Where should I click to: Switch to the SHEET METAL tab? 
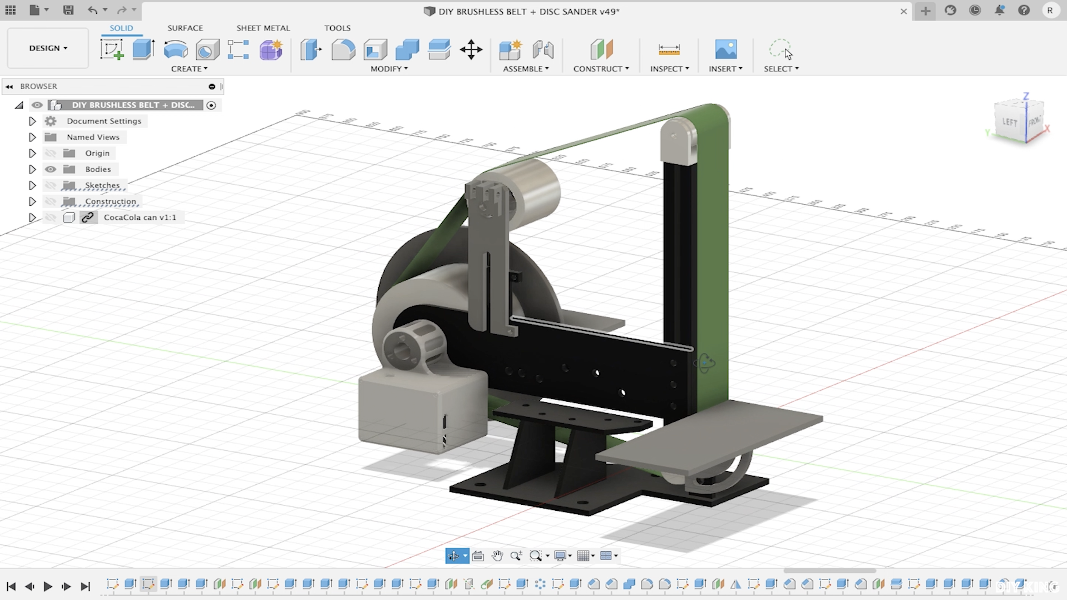tap(264, 28)
